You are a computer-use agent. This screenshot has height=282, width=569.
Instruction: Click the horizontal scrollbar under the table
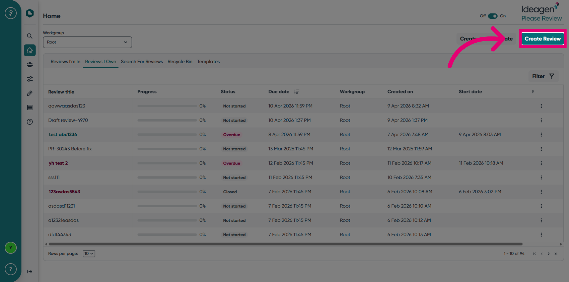(285, 244)
